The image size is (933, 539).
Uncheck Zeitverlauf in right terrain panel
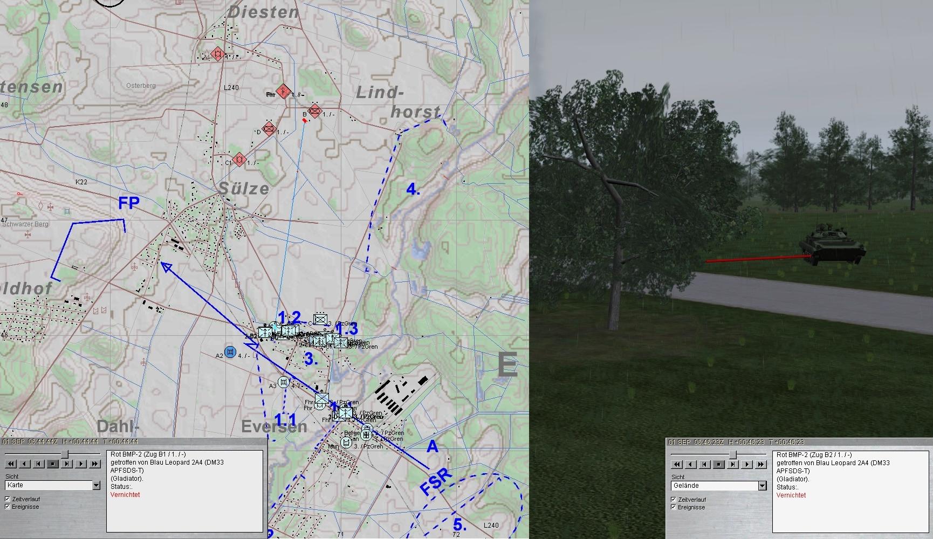(673, 500)
